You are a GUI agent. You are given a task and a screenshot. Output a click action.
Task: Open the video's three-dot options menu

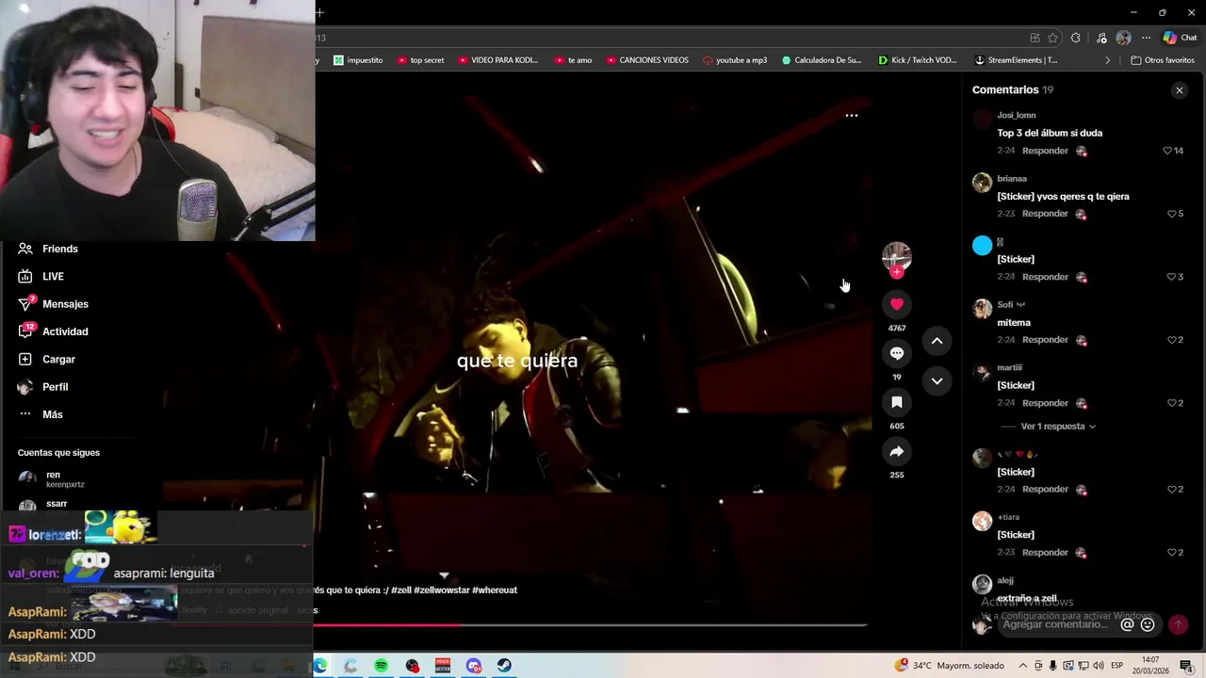852,115
